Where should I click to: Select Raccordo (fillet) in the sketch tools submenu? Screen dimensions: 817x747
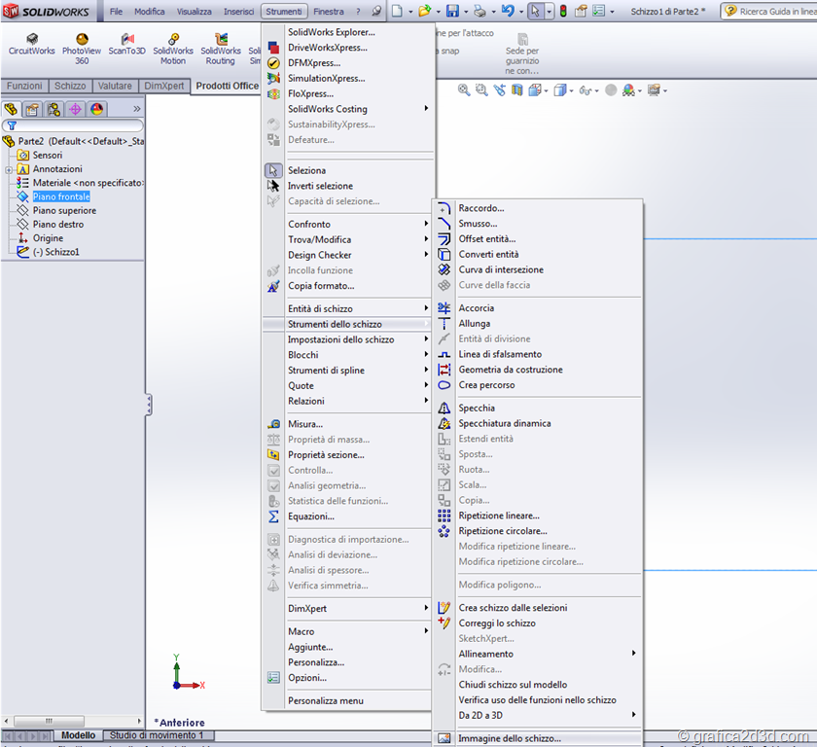[481, 208]
